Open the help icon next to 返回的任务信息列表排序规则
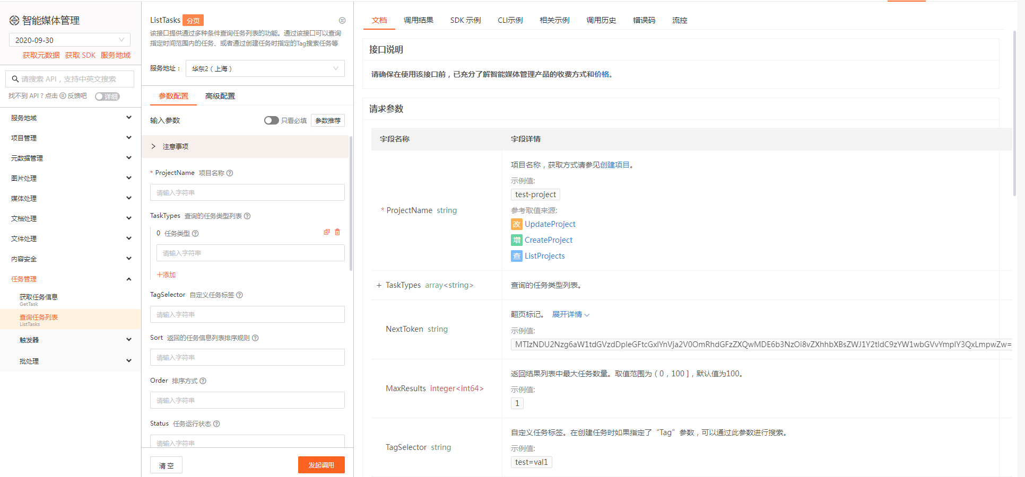This screenshot has height=477, width=1025. click(x=255, y=338)
